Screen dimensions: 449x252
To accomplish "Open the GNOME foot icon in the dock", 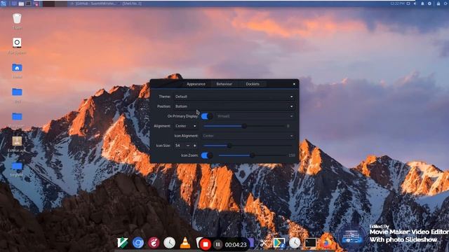I will click(154, 243).
